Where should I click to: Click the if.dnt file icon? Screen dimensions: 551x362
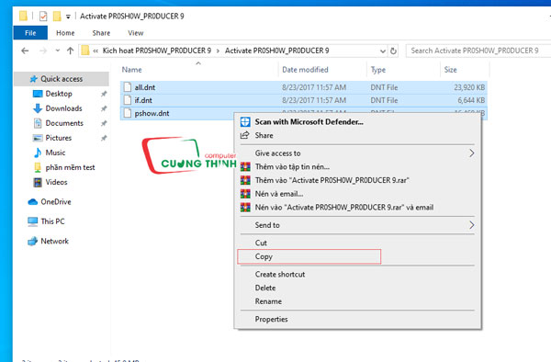(x=128, y=100)
